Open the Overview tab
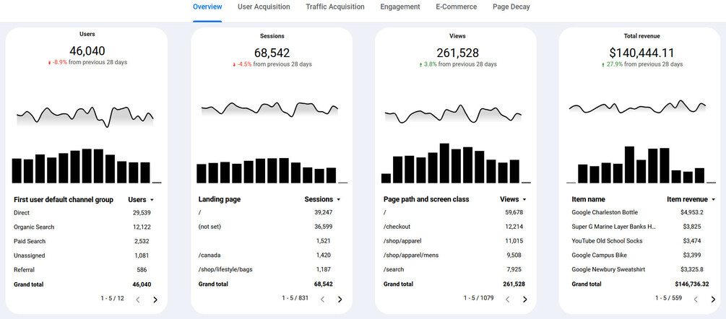726x319 pixels. [207, 7]
